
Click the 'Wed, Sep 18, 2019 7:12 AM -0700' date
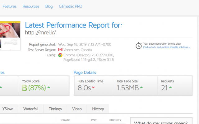coord(85,44)
